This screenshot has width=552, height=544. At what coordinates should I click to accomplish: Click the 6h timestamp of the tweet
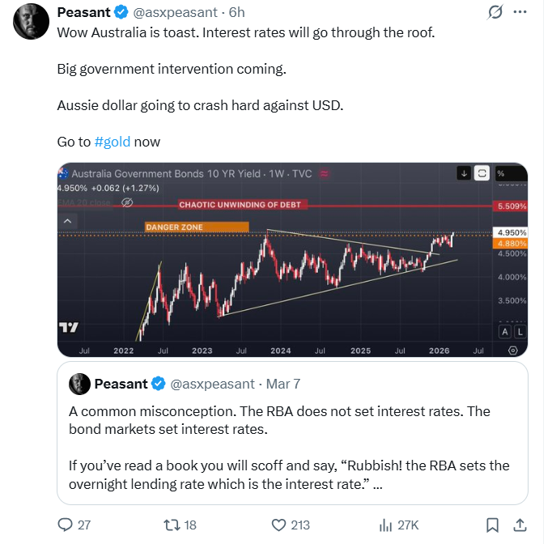(236, 13)
